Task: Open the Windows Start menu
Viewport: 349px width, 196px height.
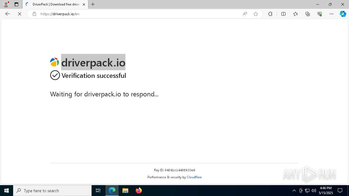Action: point(7,191)
